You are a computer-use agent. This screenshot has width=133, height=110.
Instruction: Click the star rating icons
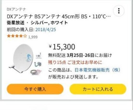point(17,36)
